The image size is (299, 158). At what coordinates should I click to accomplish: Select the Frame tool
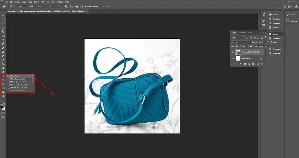coord(3,36)
